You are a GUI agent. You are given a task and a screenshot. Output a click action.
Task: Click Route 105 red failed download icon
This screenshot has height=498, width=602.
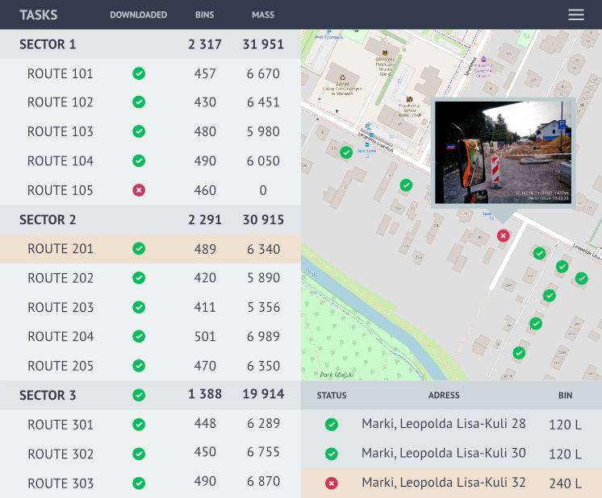point(139,190)
